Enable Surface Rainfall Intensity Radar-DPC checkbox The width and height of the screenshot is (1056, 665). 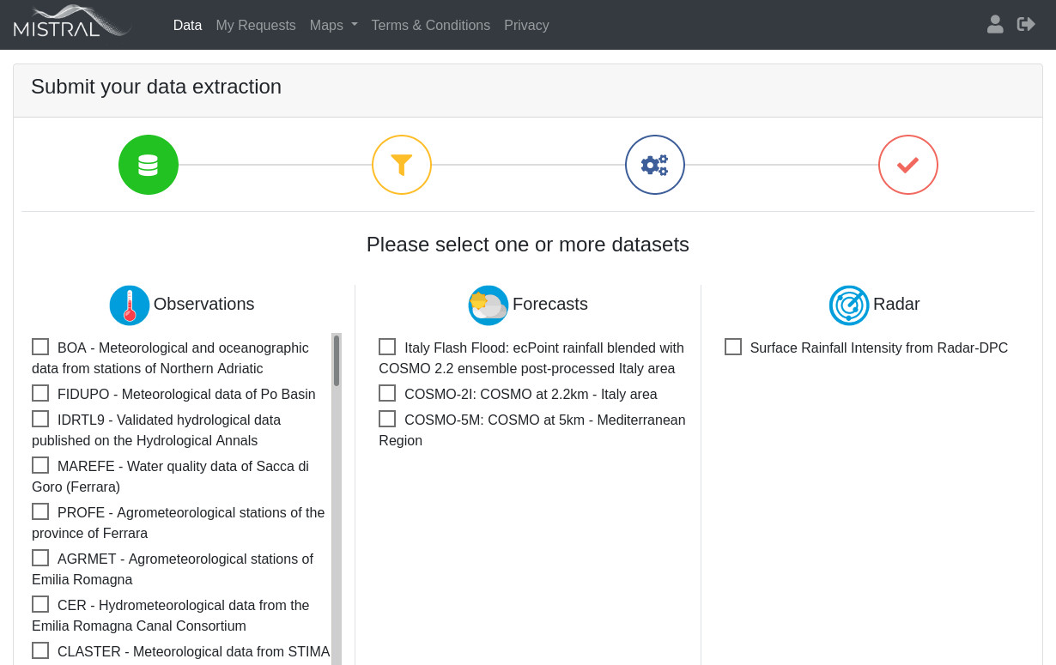733,347
